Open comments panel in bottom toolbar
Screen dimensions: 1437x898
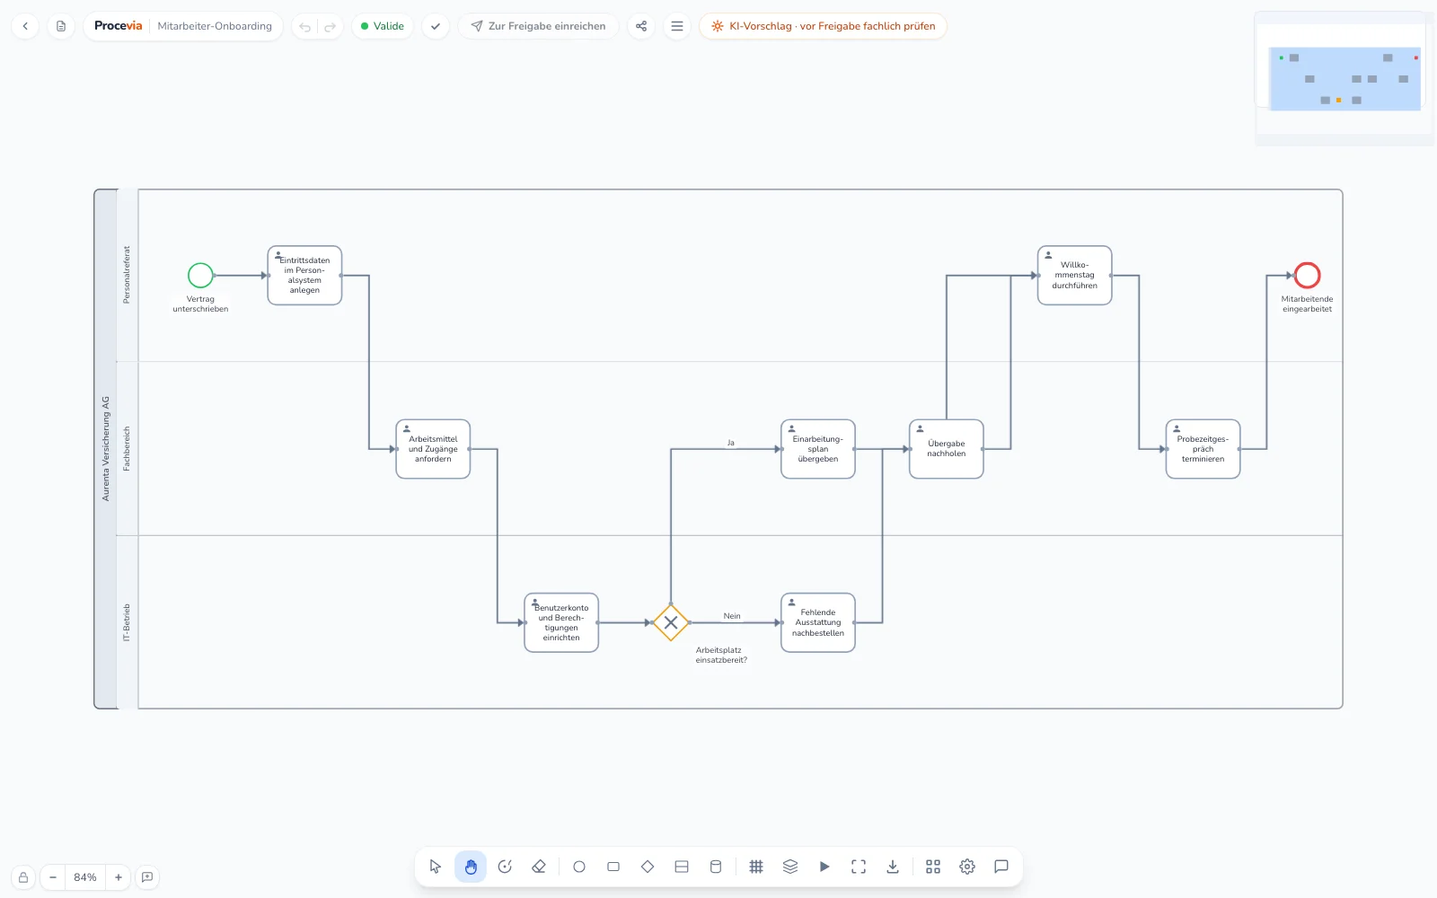tap(1001, 867)
